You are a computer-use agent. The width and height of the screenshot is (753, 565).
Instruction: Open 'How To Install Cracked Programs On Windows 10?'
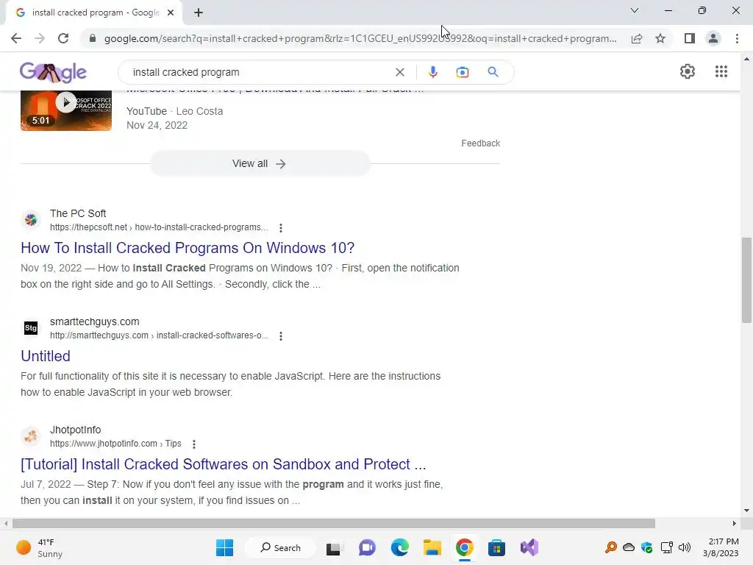[x=188, y=248]
